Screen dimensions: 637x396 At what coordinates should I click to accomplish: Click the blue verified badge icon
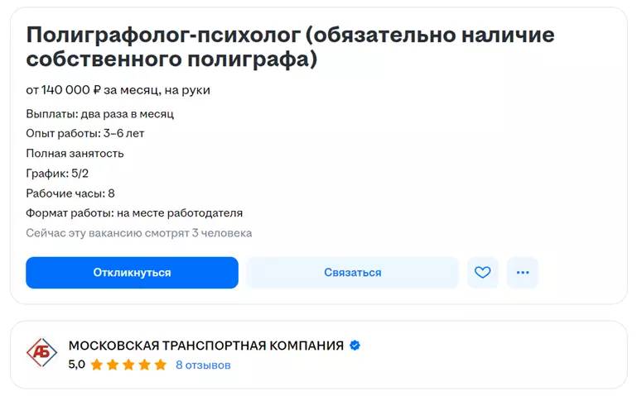[355, 346]
